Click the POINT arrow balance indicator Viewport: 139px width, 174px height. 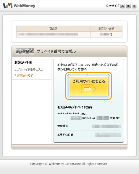pyautogui.click(x=95, y=118)
